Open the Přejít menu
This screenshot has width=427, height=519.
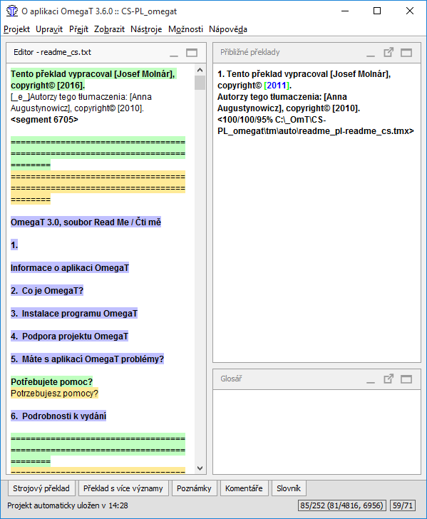78,29
